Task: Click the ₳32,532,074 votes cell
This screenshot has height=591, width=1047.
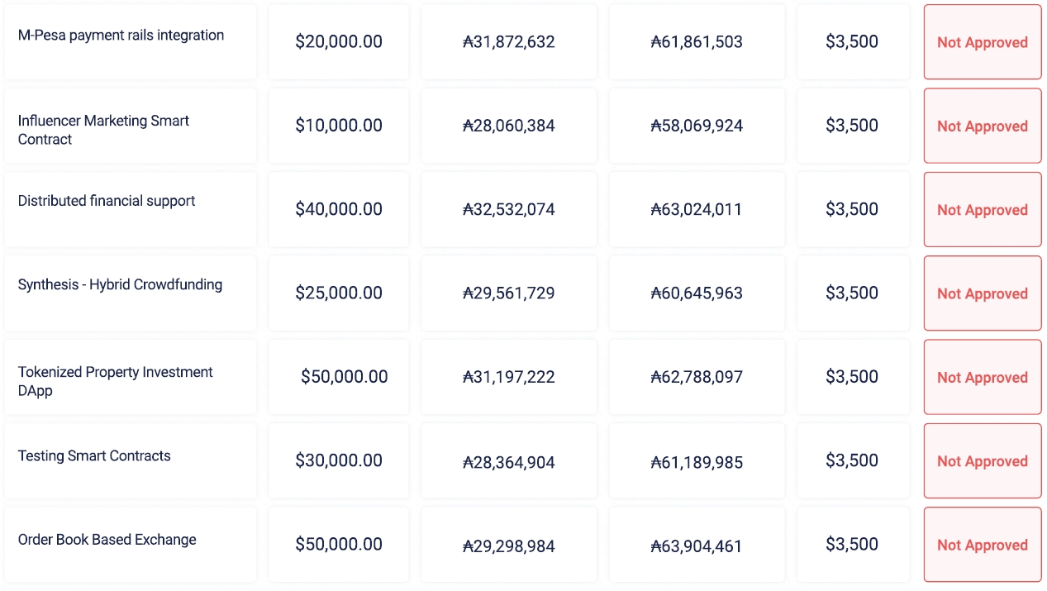Action: (509, 210)
